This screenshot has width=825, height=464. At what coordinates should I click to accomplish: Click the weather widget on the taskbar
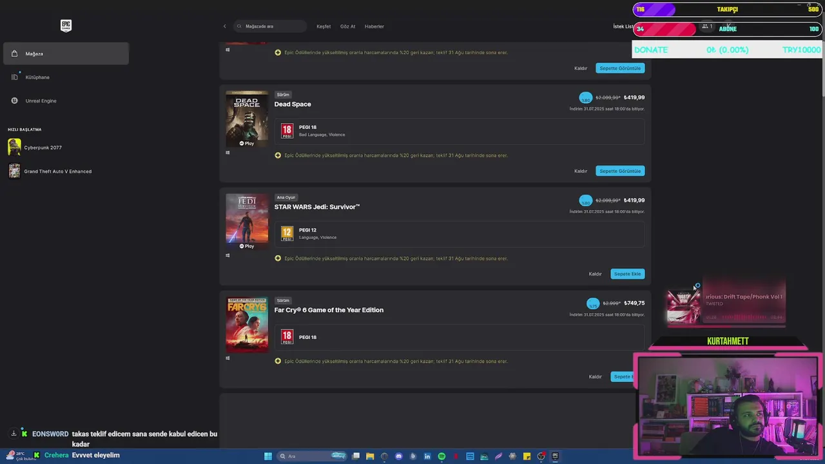click(21, 456)
